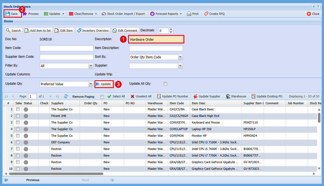Click the refresh icon in paging bar
The height and width of the screenshot is (186, 324).
66,96
